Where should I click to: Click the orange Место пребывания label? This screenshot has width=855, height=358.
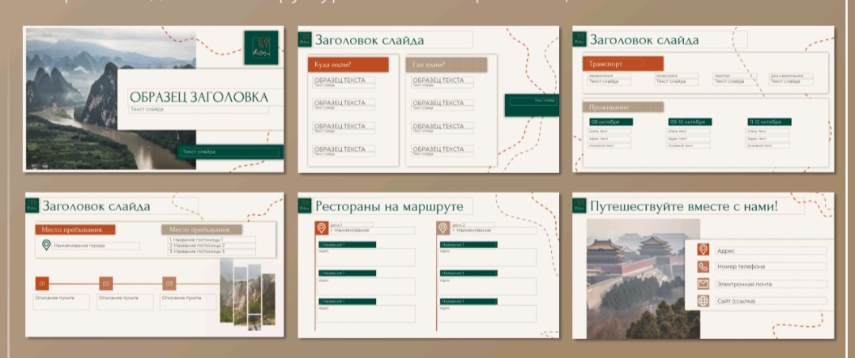75,230
